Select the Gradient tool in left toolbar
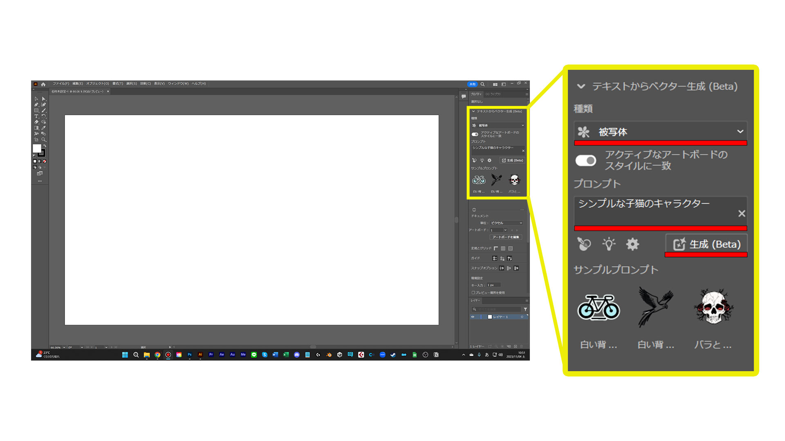Image resolution: width=785 pixels, height=441 pixels. (36, 128)
